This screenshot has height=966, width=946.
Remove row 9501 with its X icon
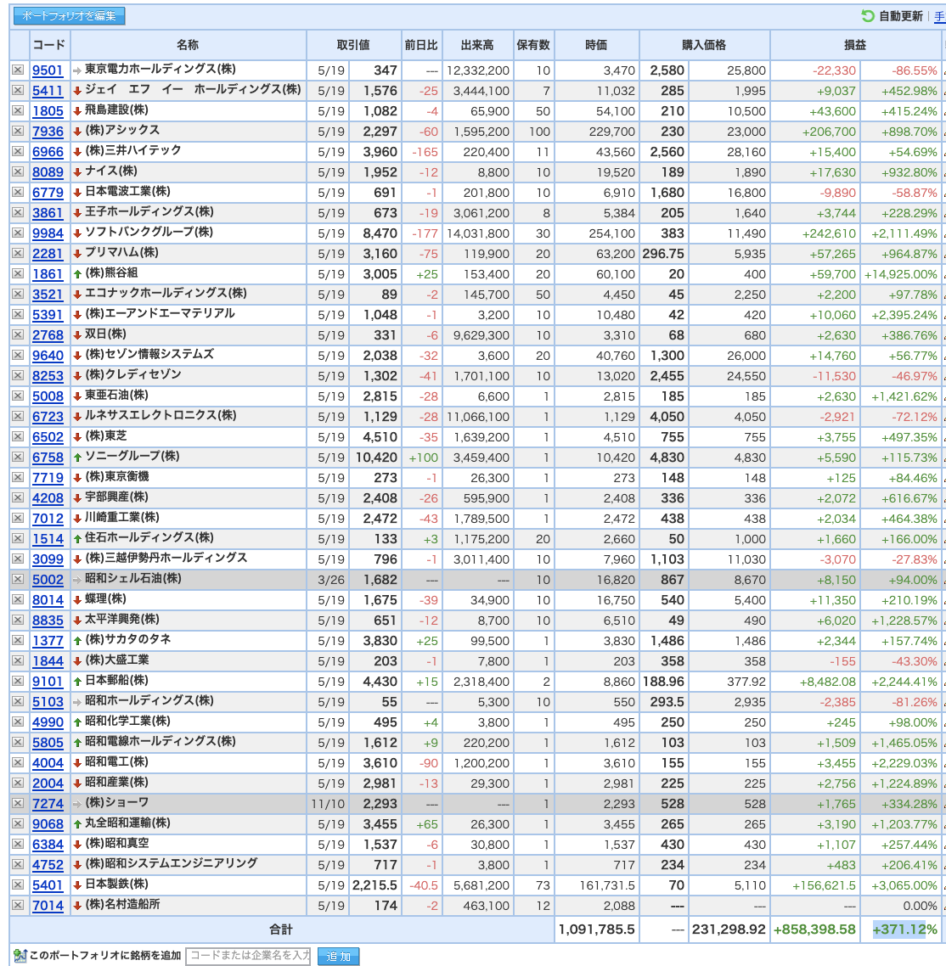[x=18, y=70]
